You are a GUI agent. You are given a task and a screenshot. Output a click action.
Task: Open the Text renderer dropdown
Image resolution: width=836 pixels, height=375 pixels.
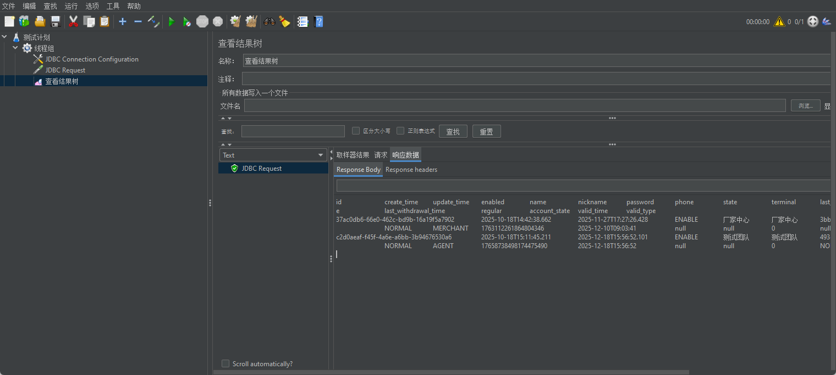pos(273,155)
